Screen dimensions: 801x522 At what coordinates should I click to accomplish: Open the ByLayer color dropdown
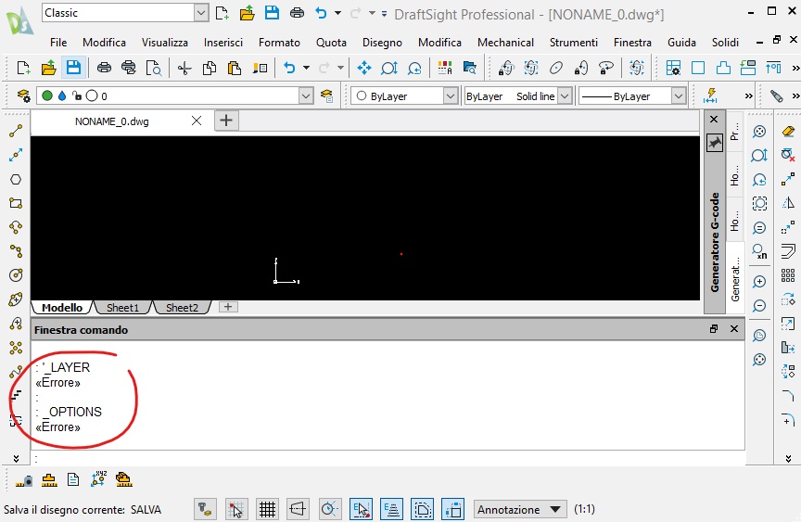pos(450,95)
